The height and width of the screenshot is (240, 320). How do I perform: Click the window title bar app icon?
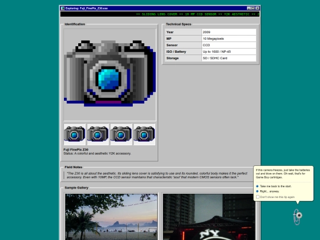pos(63,8)
